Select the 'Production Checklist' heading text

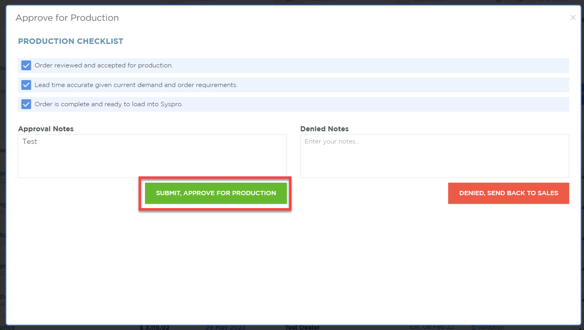(x=71, y=41)
